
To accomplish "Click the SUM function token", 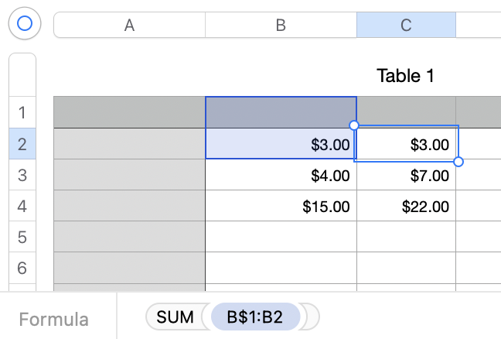I will (175, 317).
